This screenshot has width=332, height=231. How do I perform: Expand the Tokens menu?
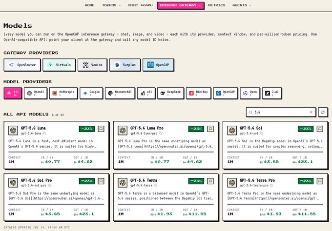(111, 5)
